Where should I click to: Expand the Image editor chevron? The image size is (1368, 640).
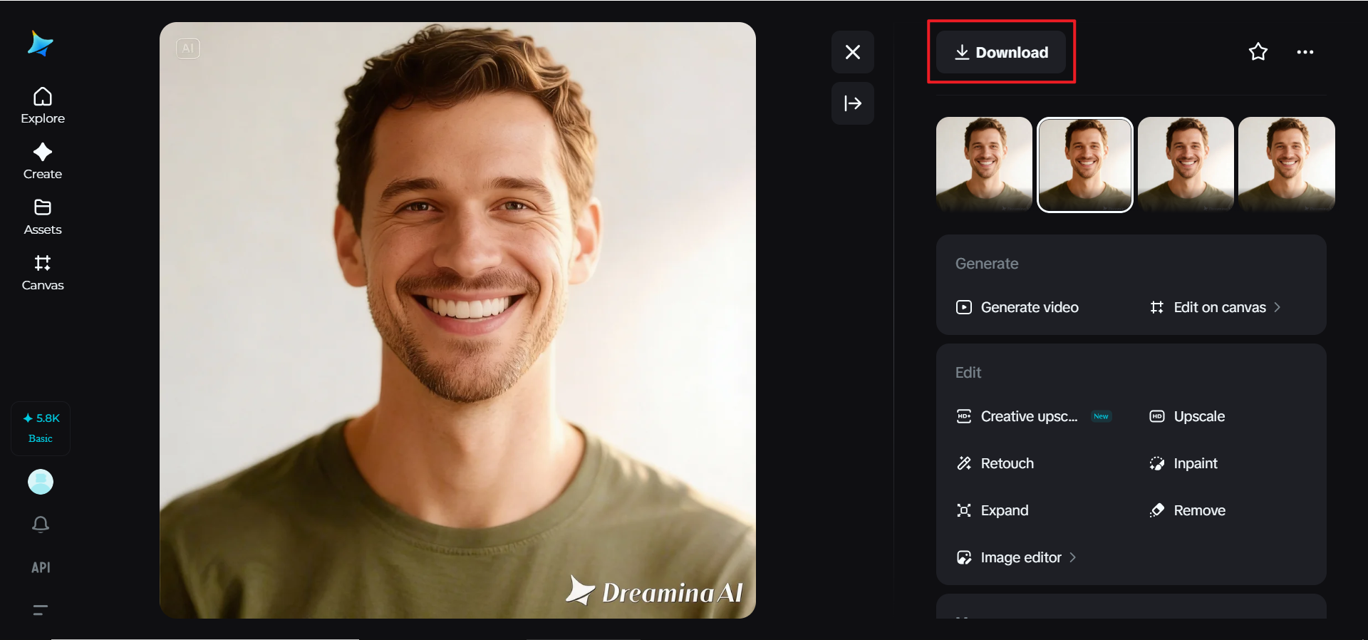[1072, 557]
